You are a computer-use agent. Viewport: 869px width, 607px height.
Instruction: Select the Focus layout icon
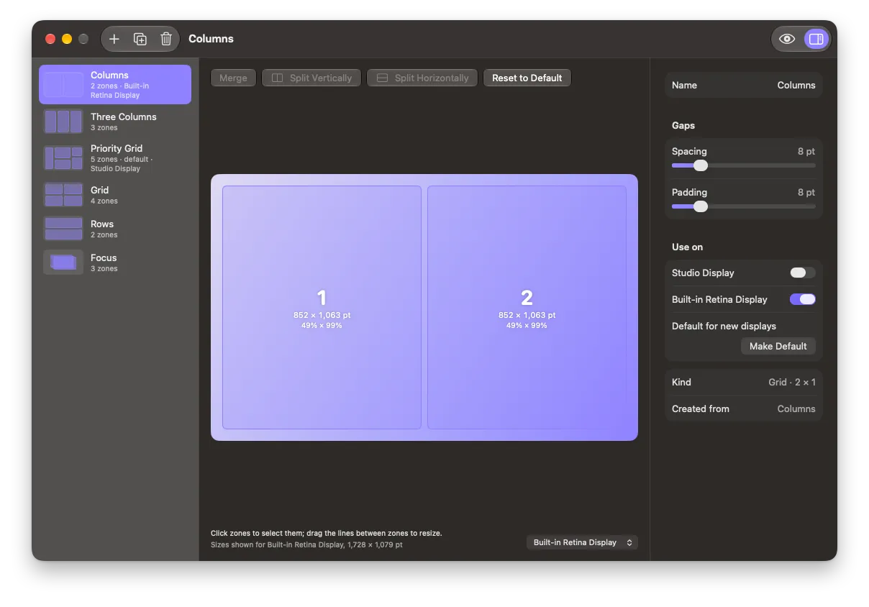pos(63,263)
